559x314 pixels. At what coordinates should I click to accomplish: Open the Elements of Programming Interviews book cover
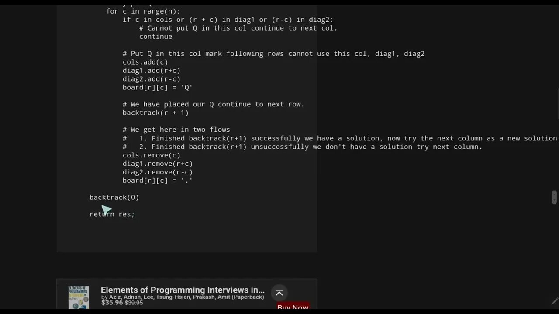(x=79, y=297)
